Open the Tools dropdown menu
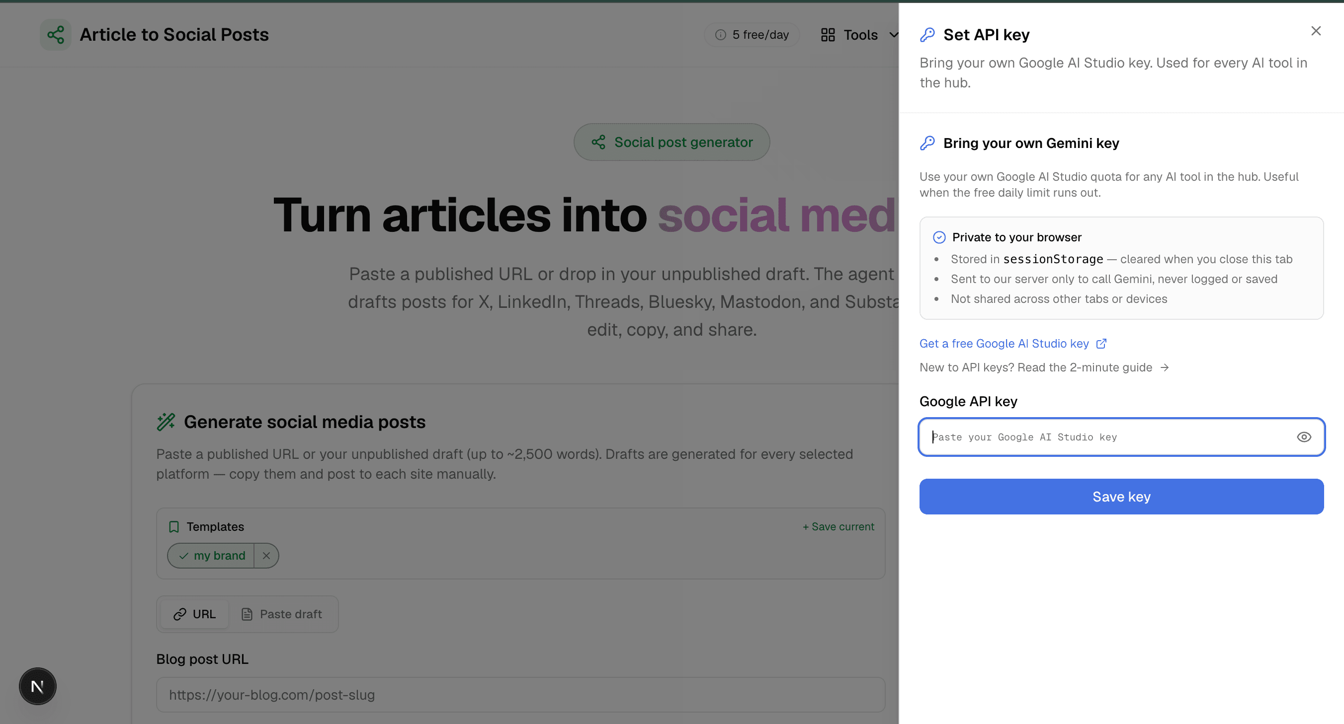This screenshot has width=1344, height=724. [x=859, y=35]
